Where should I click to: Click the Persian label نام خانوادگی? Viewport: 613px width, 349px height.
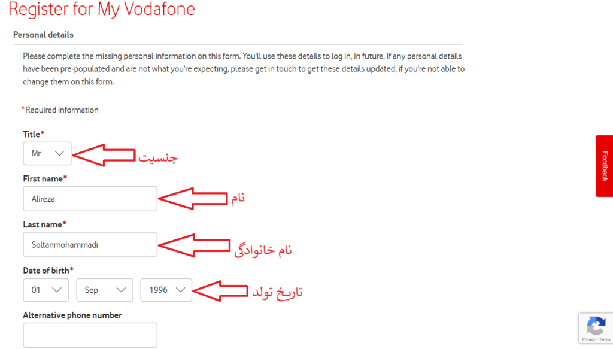tap(263, 250)
